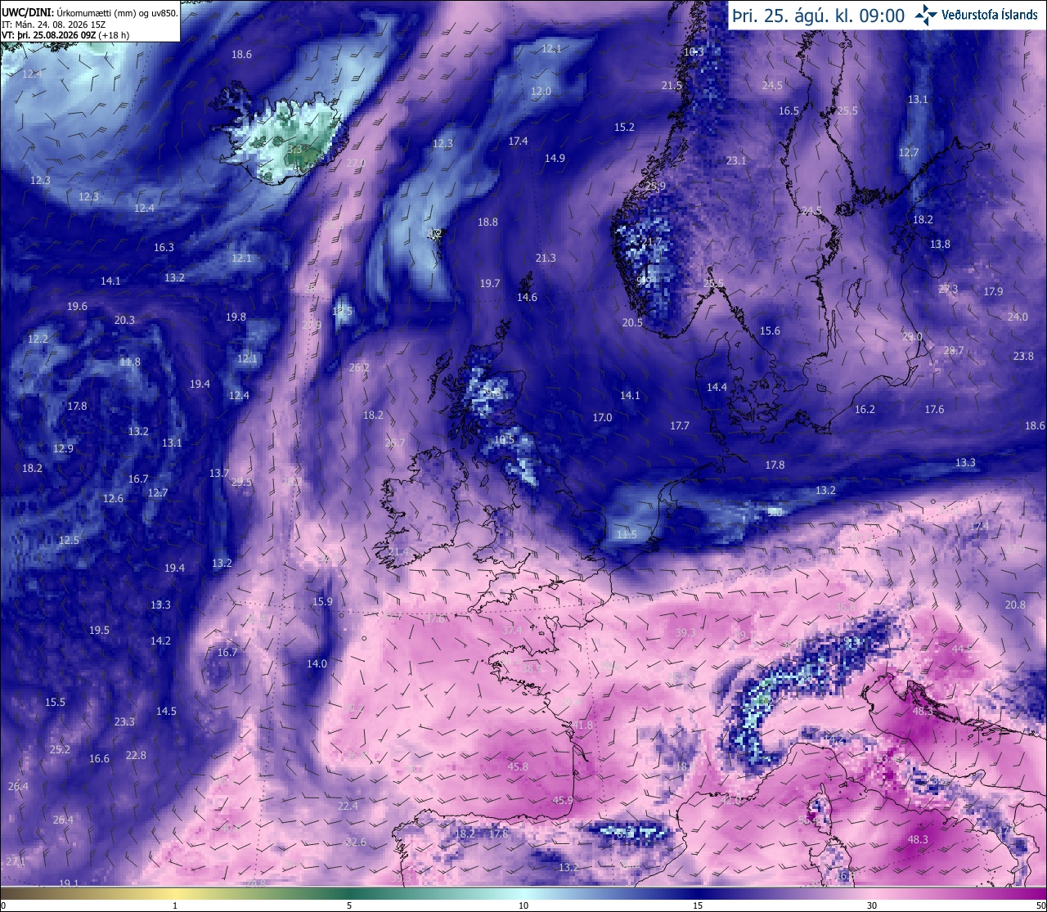The image size is (1047, 912).
Task: Click the 45.9 value near the Pyrenees
Action: (563, 801)
